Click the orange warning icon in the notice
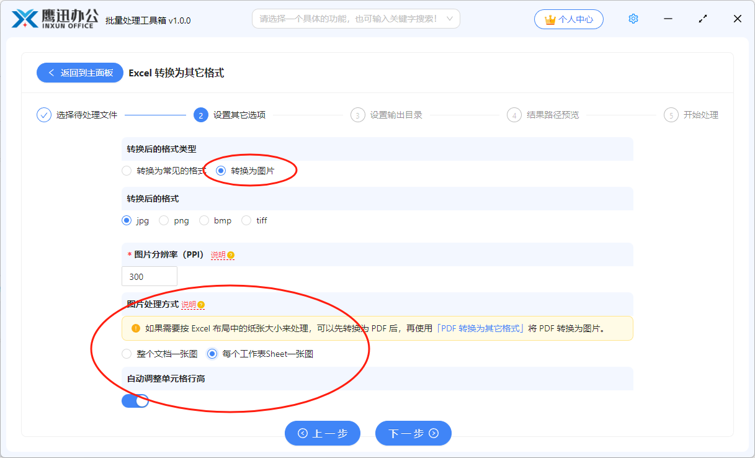 point(136,328)
